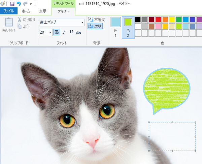Pick the turquoise blue swatch in top row
202x164 pixels.
186,20
